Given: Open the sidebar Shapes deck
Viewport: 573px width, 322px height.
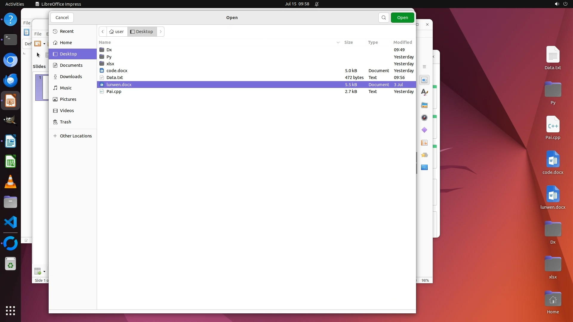Looking at the screenshot, I should click(424, 130).
